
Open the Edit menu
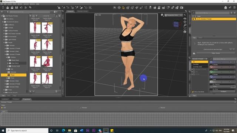click(x=5, y=4)
